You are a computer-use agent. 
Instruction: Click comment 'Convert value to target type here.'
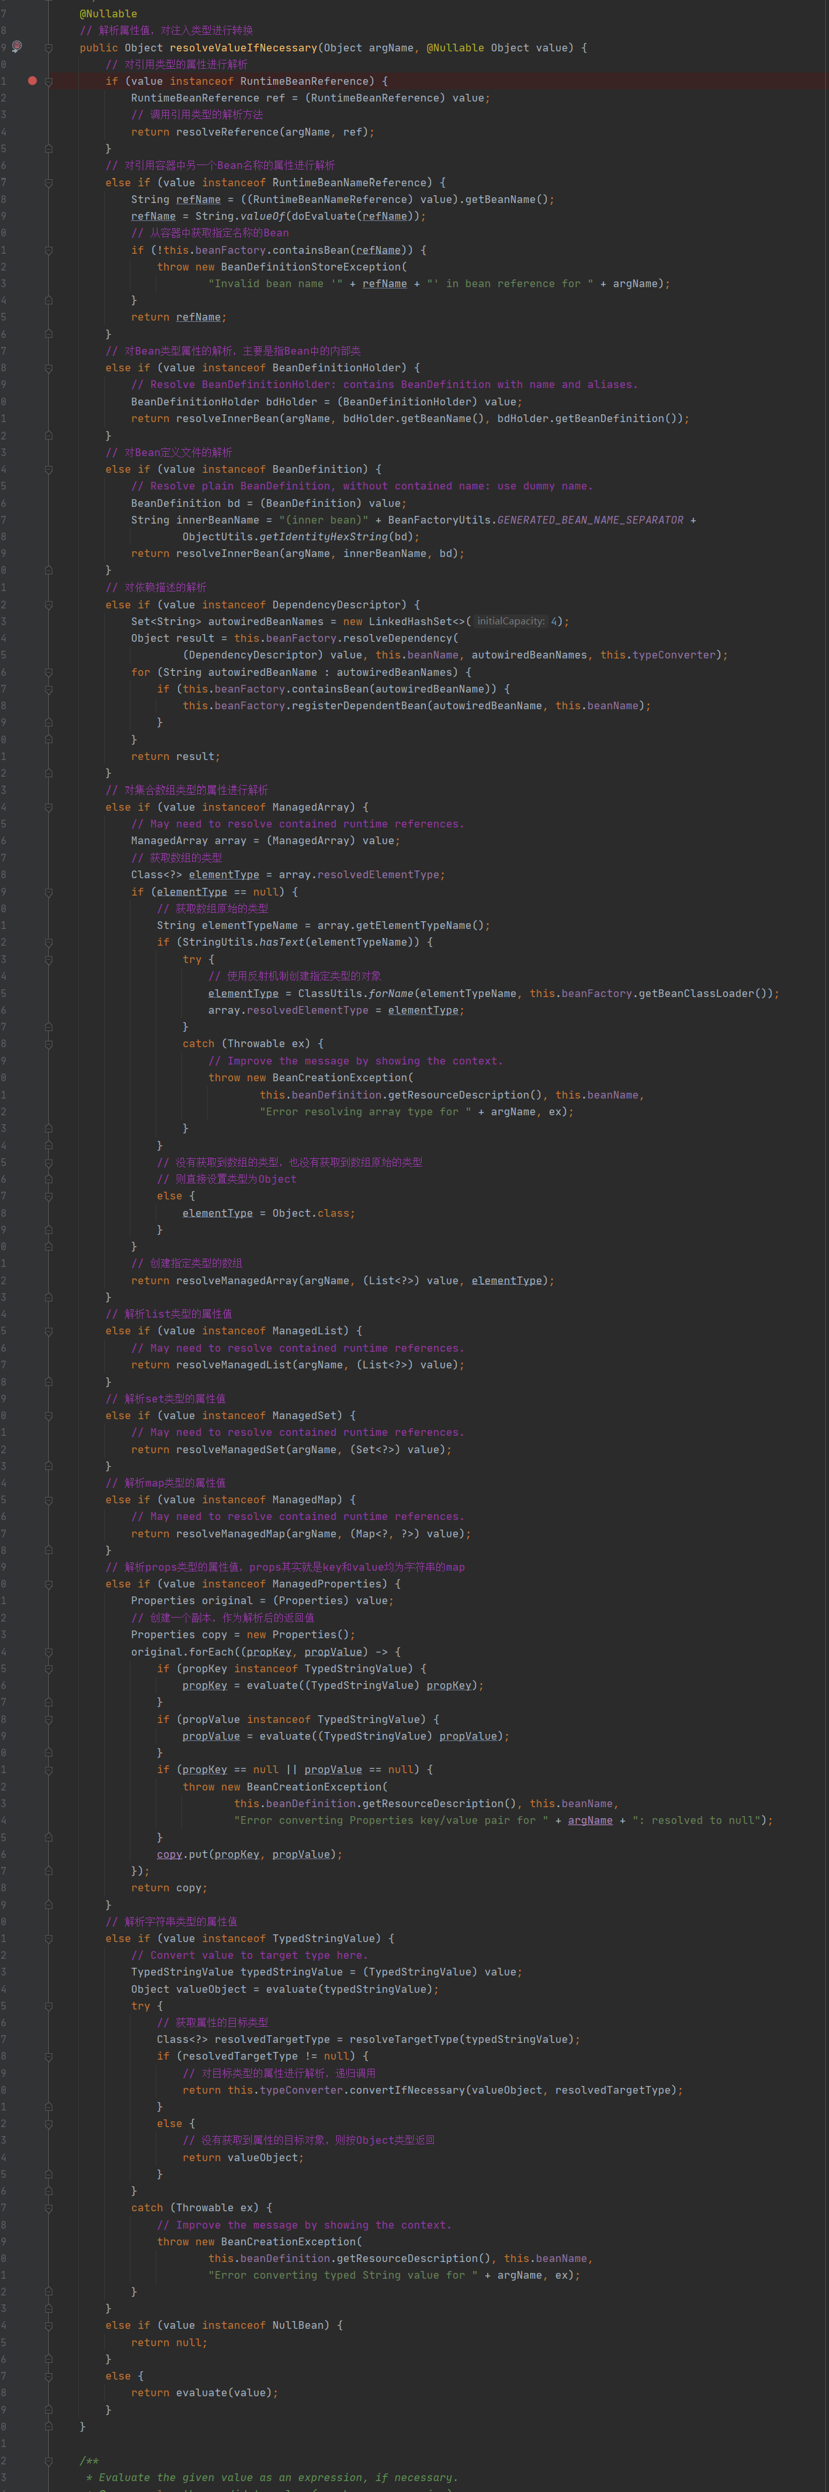tap(249, 1955)
